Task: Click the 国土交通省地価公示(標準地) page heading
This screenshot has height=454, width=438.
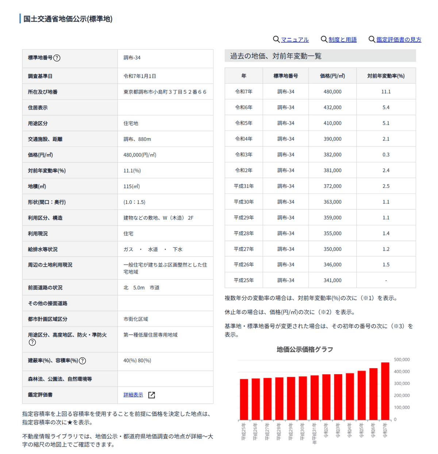Action: point(68,19)
